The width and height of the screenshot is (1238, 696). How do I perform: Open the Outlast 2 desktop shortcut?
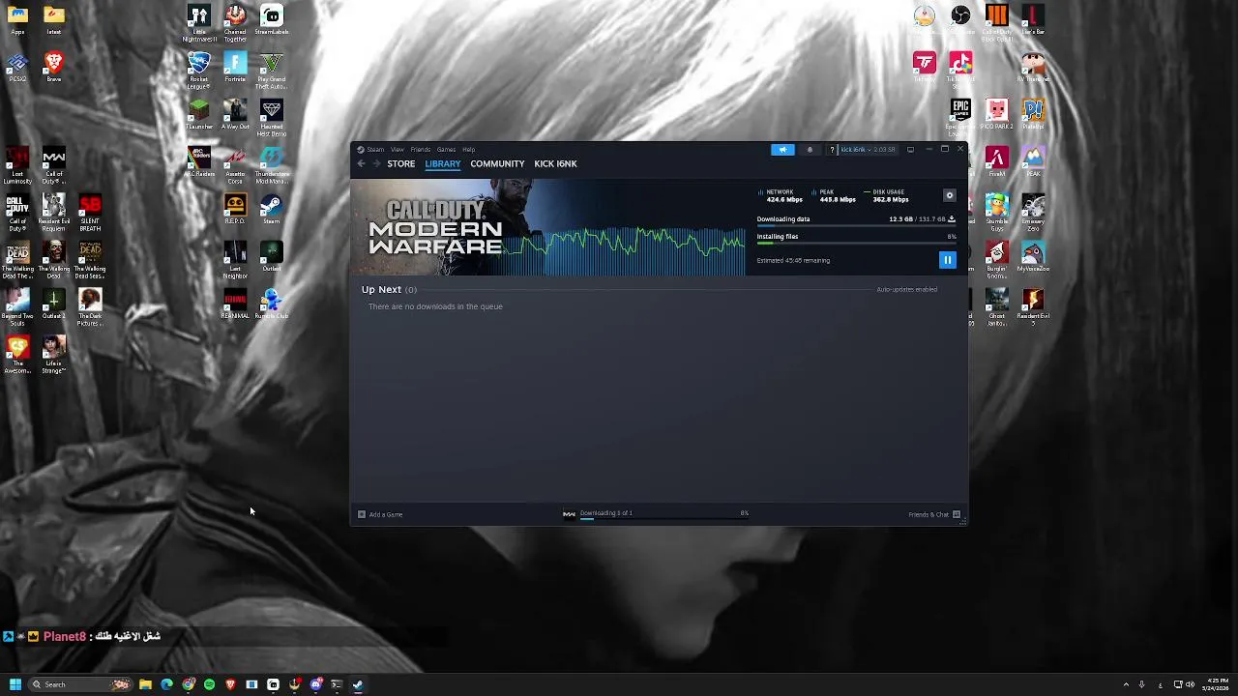tap(53, 304)
